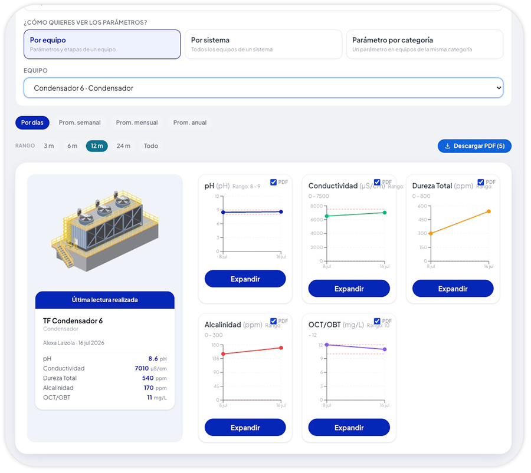Click the 8 jul point on Conductividad chart
This screenshot has height=473, width=531.
point(327,216)
